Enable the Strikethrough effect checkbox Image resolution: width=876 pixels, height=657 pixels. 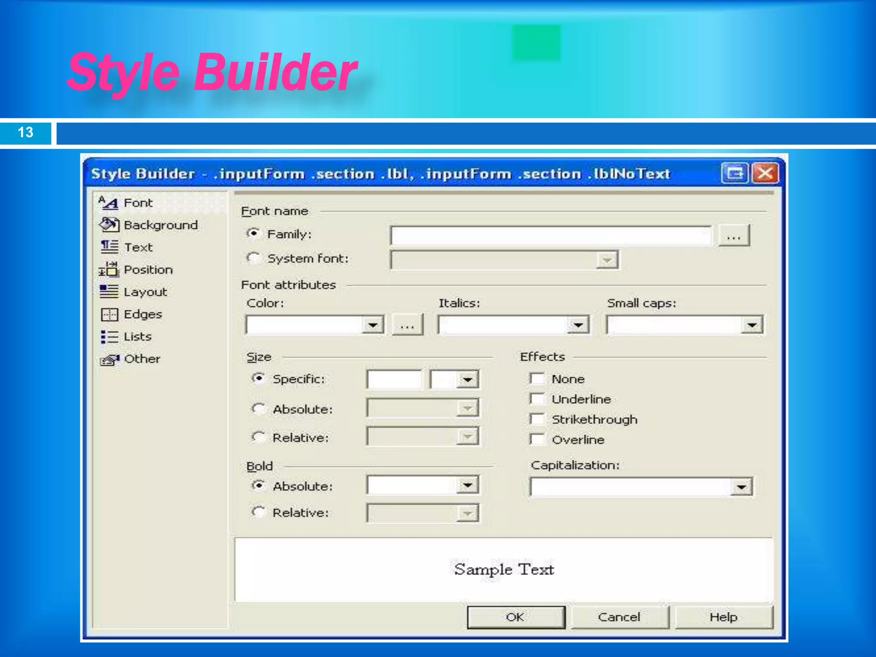[x=537, y=419]
